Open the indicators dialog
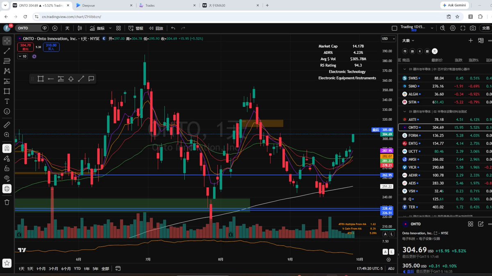This screenshot has height=276, width=492. pyautogui.click(x=98, y=28)
